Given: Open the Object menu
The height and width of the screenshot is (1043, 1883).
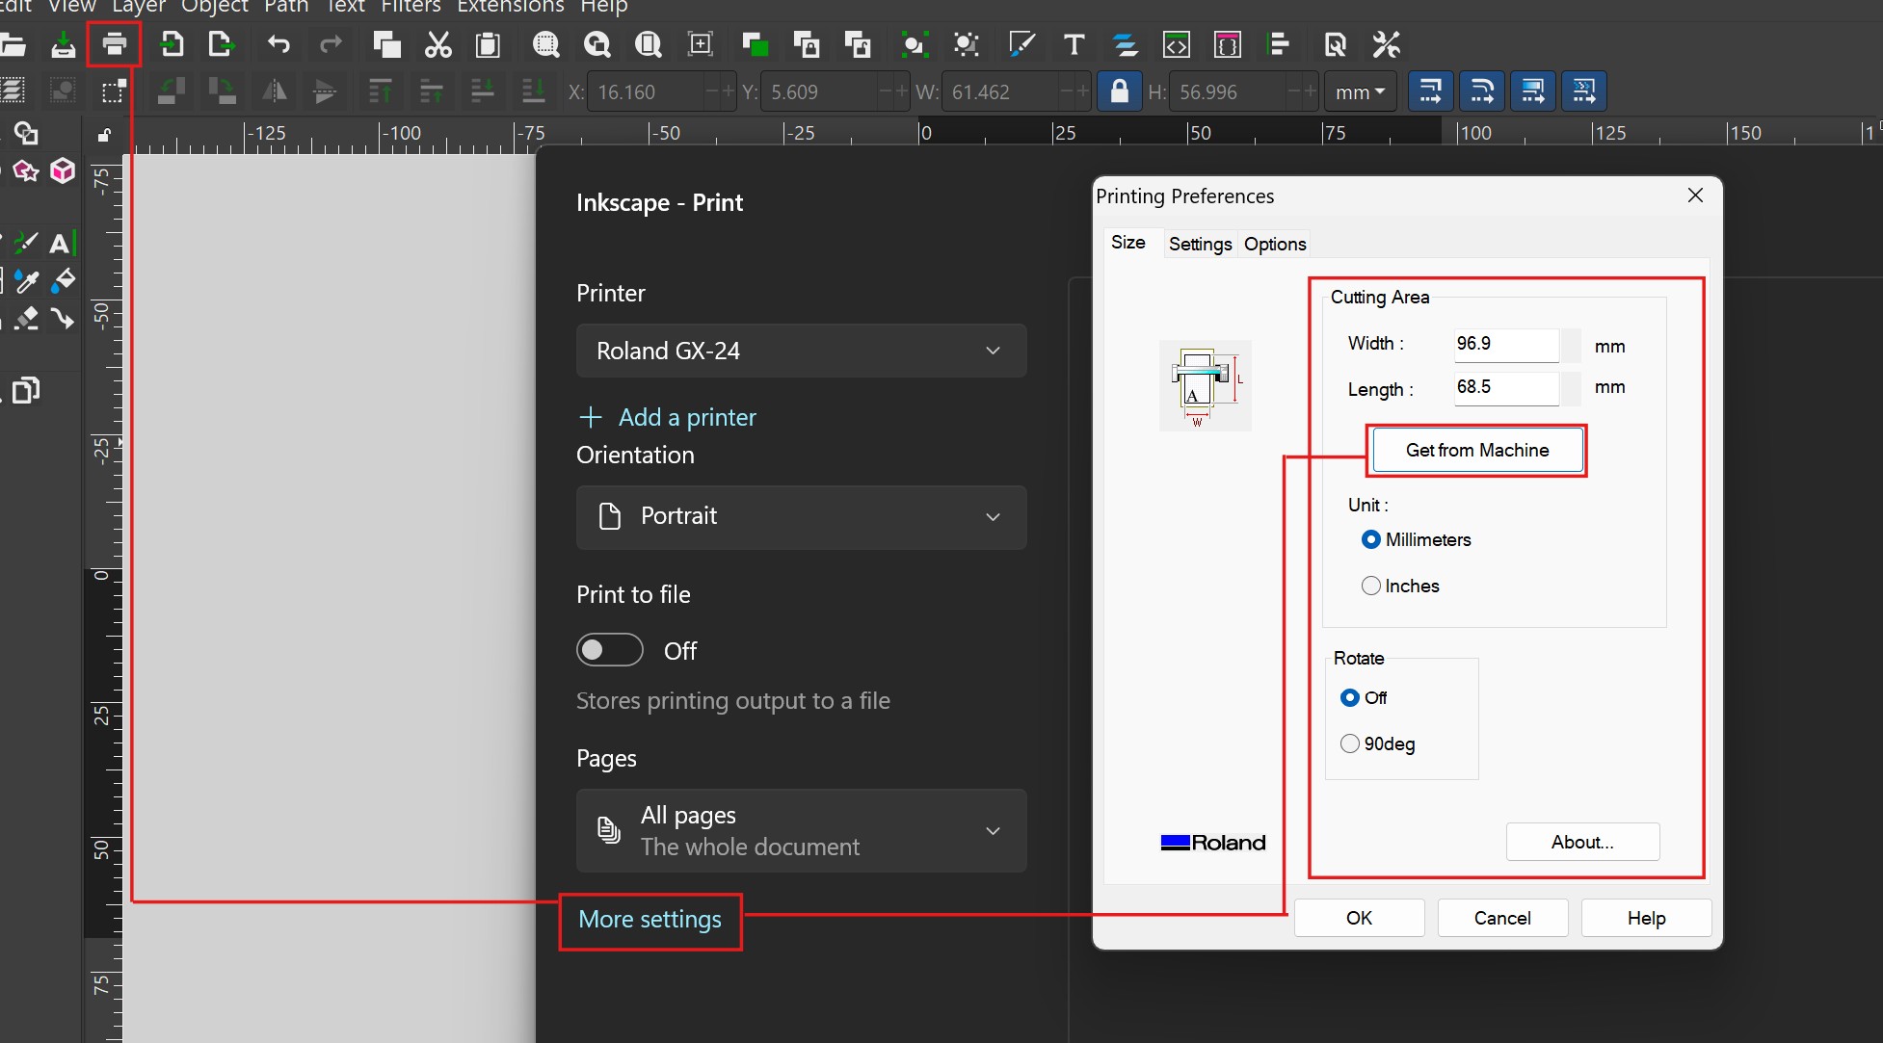Looking at the screenshot, I should coord(215,7).
